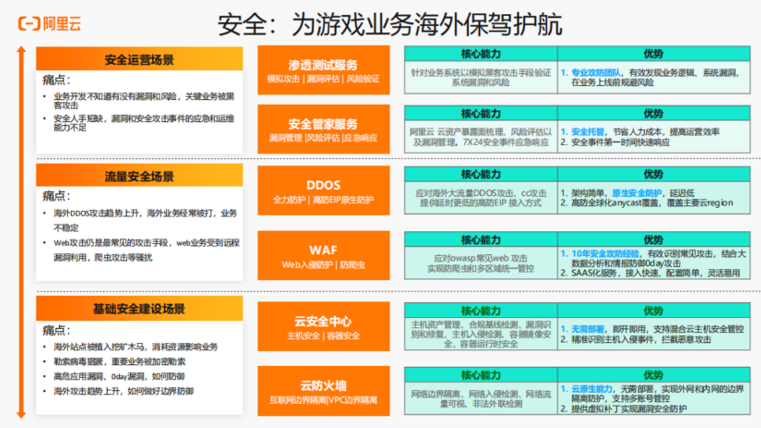Click the DDOS service box
Image resolution: width=761 pixels, height=428 pixels.
pyautogui.click(x=324, y=191)
